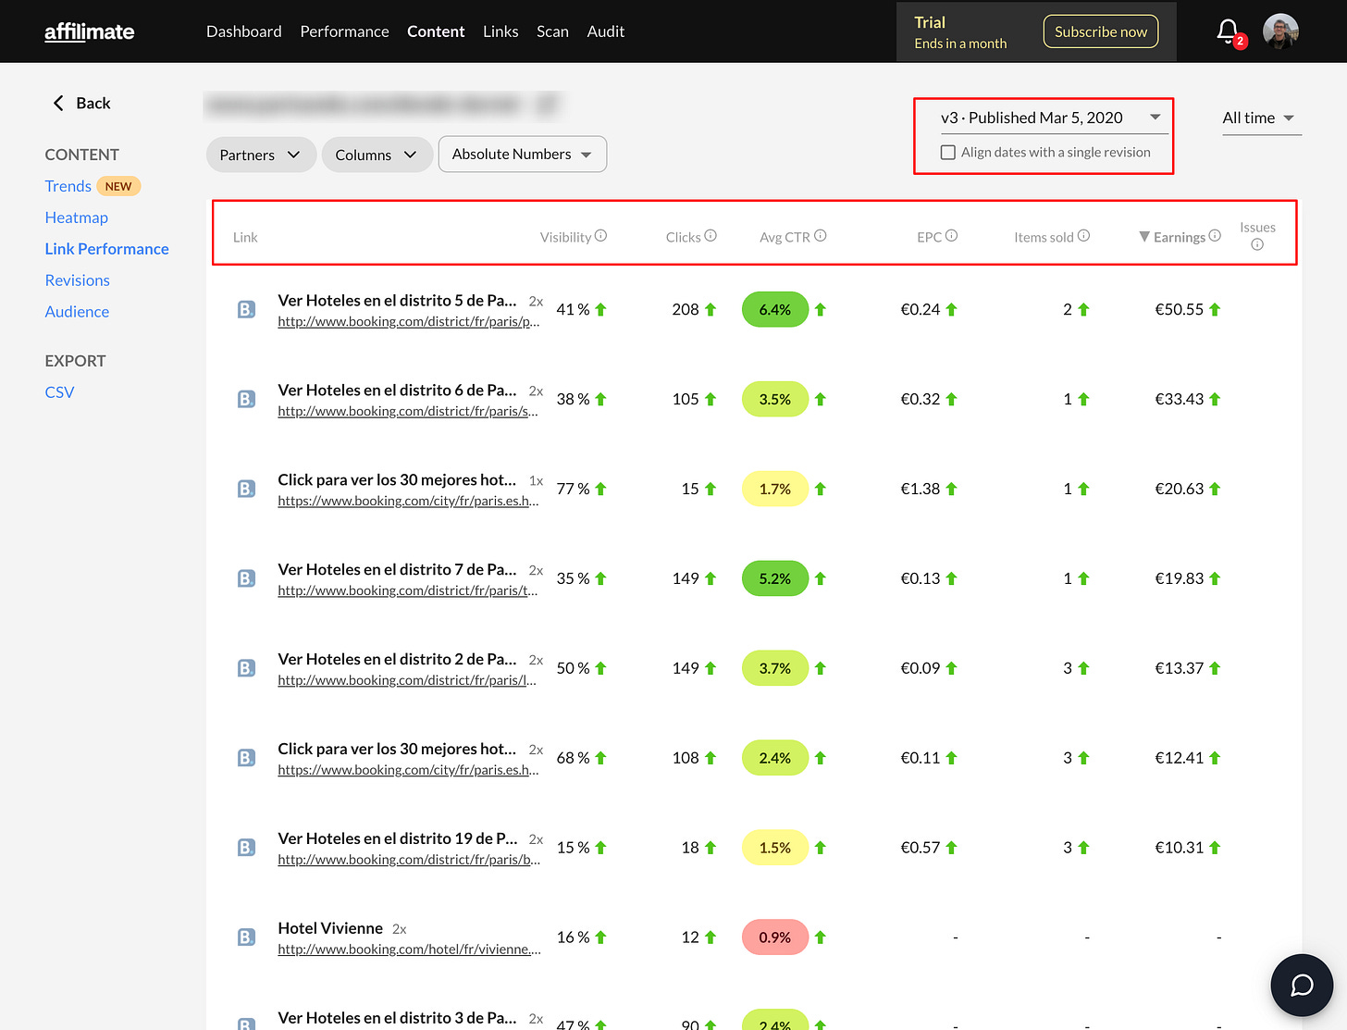Export data as CSV
Screen dimensions: 1347x1030
[59, 392]
